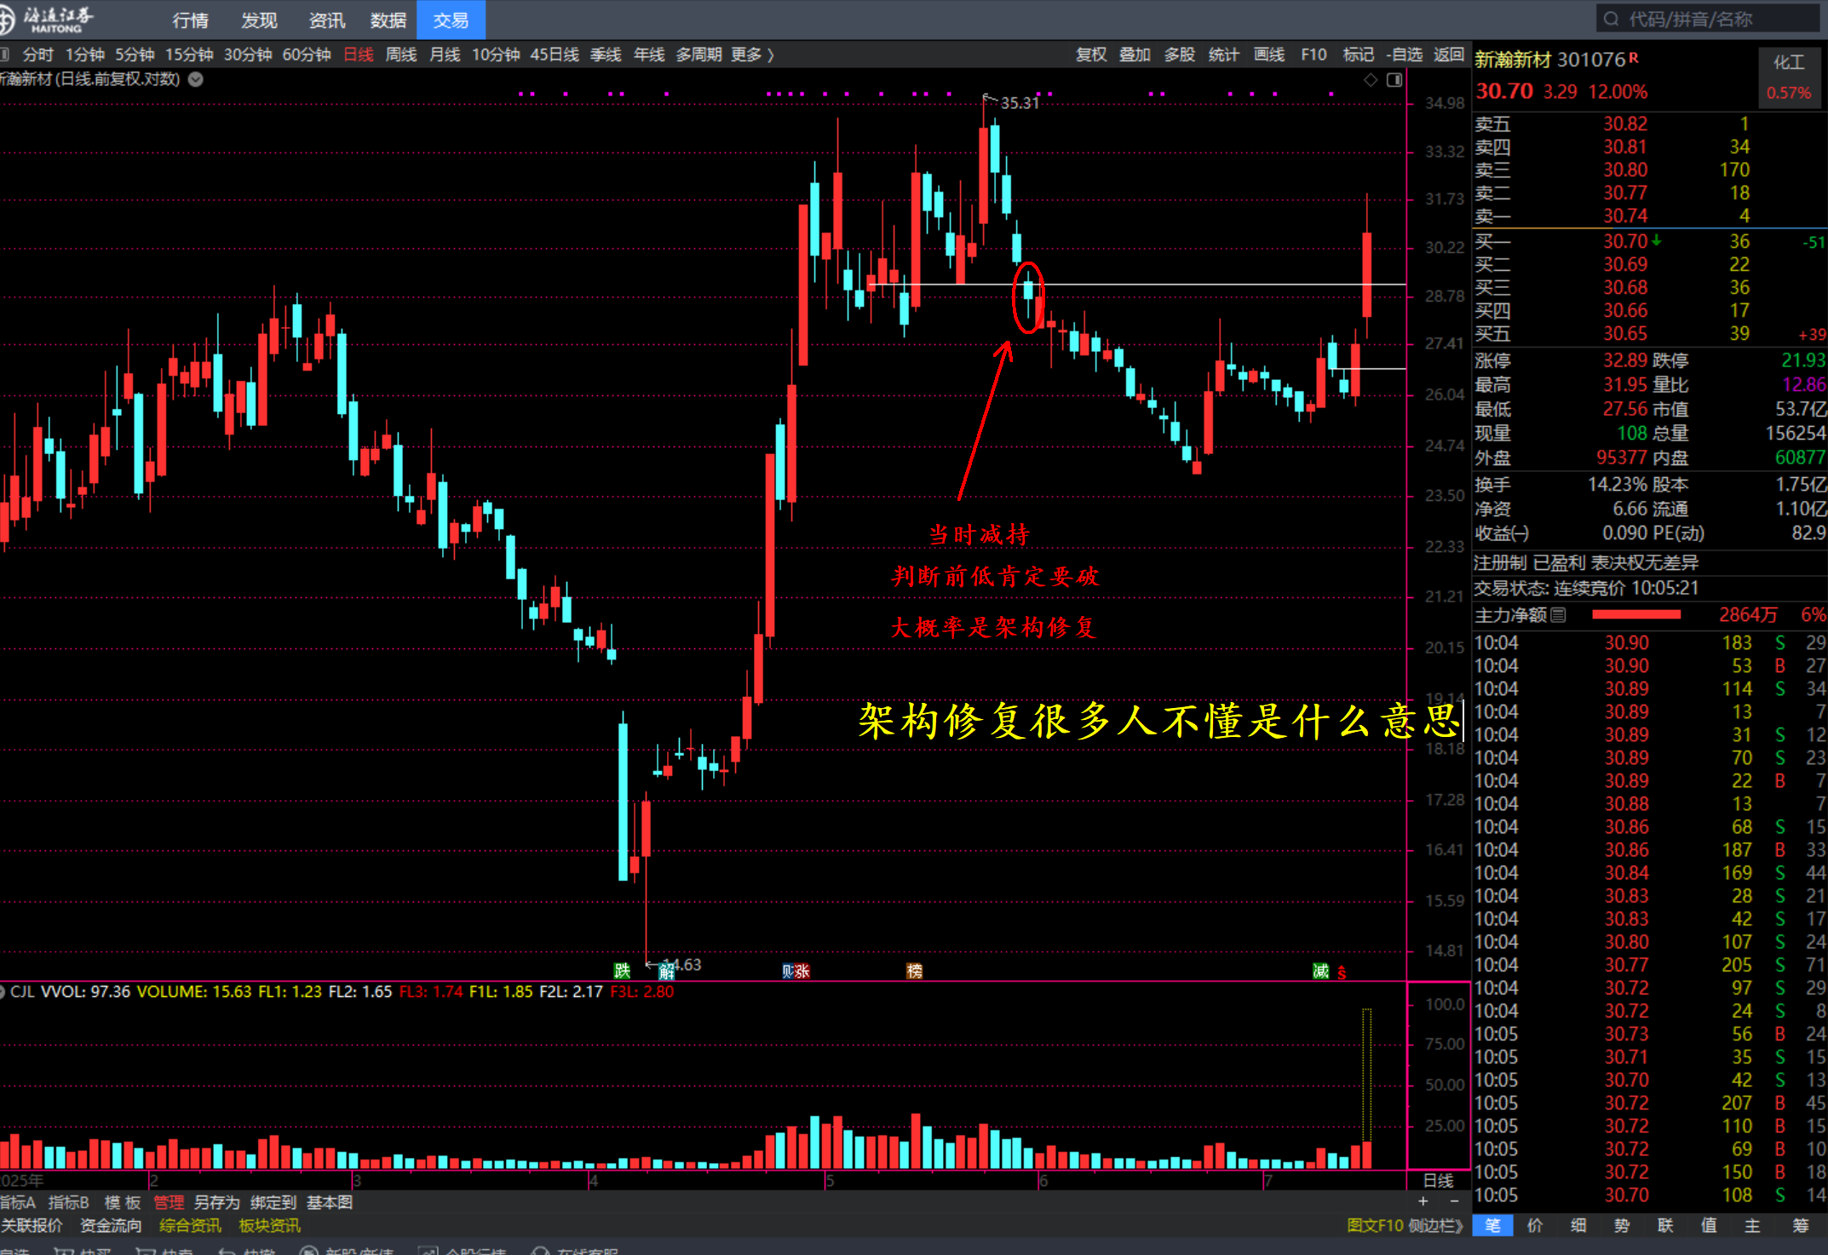Toggle the chart panel layout icon
The width and height of the screenshot is (1828, 1255).
coord(1394,79)
